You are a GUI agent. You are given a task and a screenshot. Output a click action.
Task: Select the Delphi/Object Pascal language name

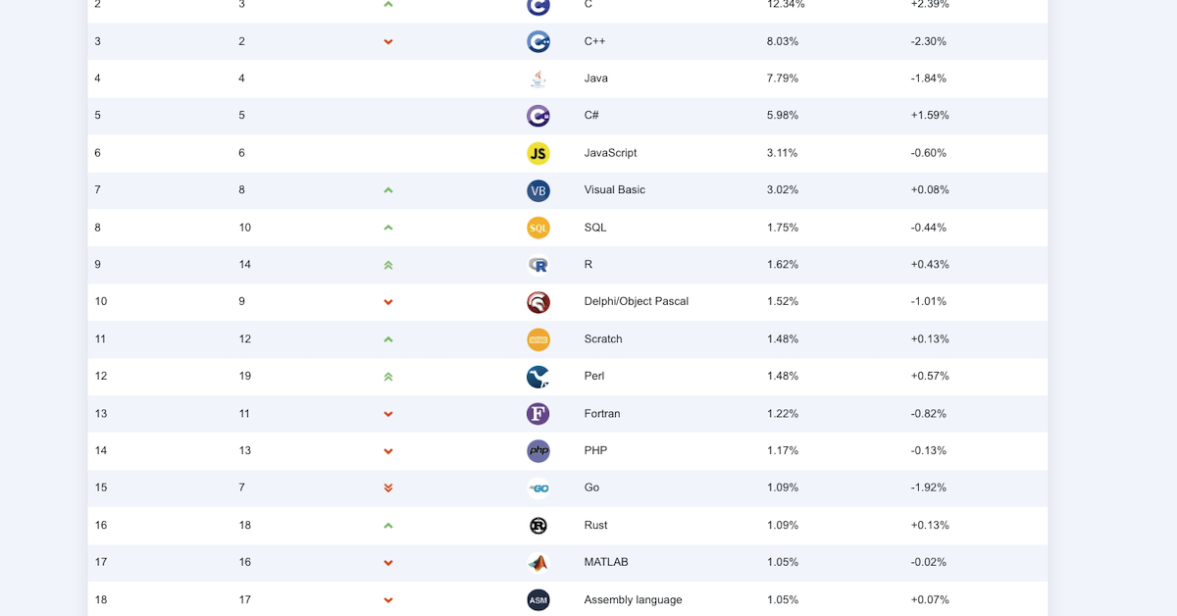(636, 301)
